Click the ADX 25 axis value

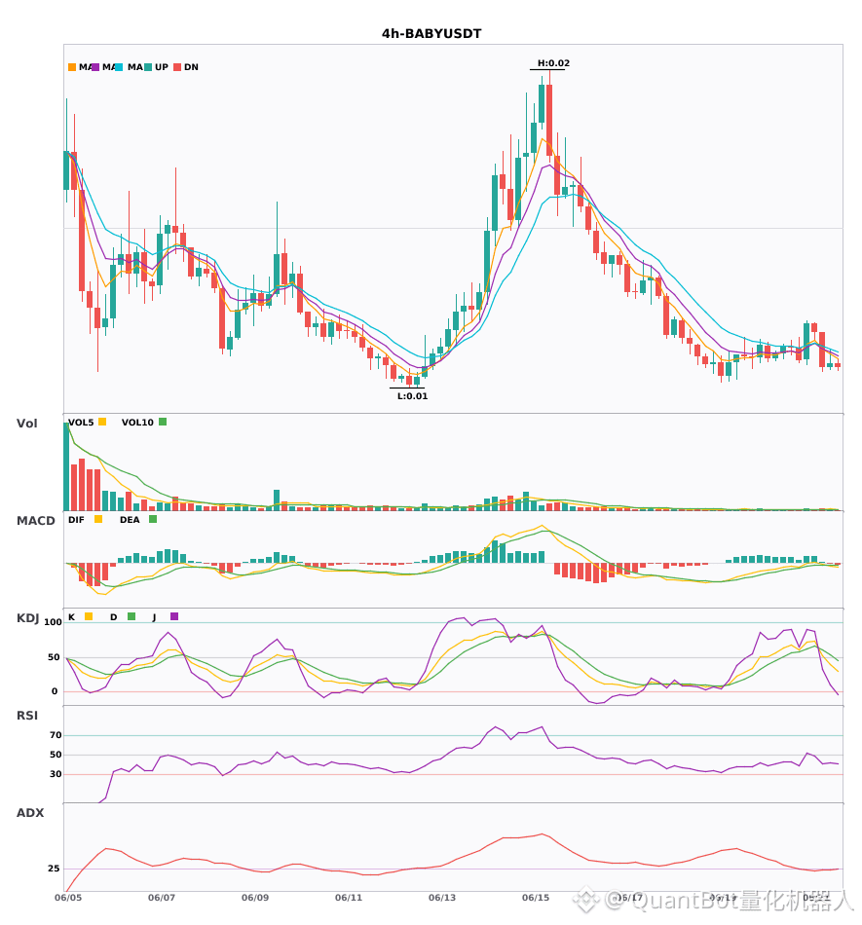[54, 869]
